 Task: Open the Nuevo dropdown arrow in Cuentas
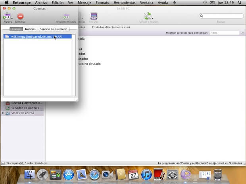click(12, 19)
